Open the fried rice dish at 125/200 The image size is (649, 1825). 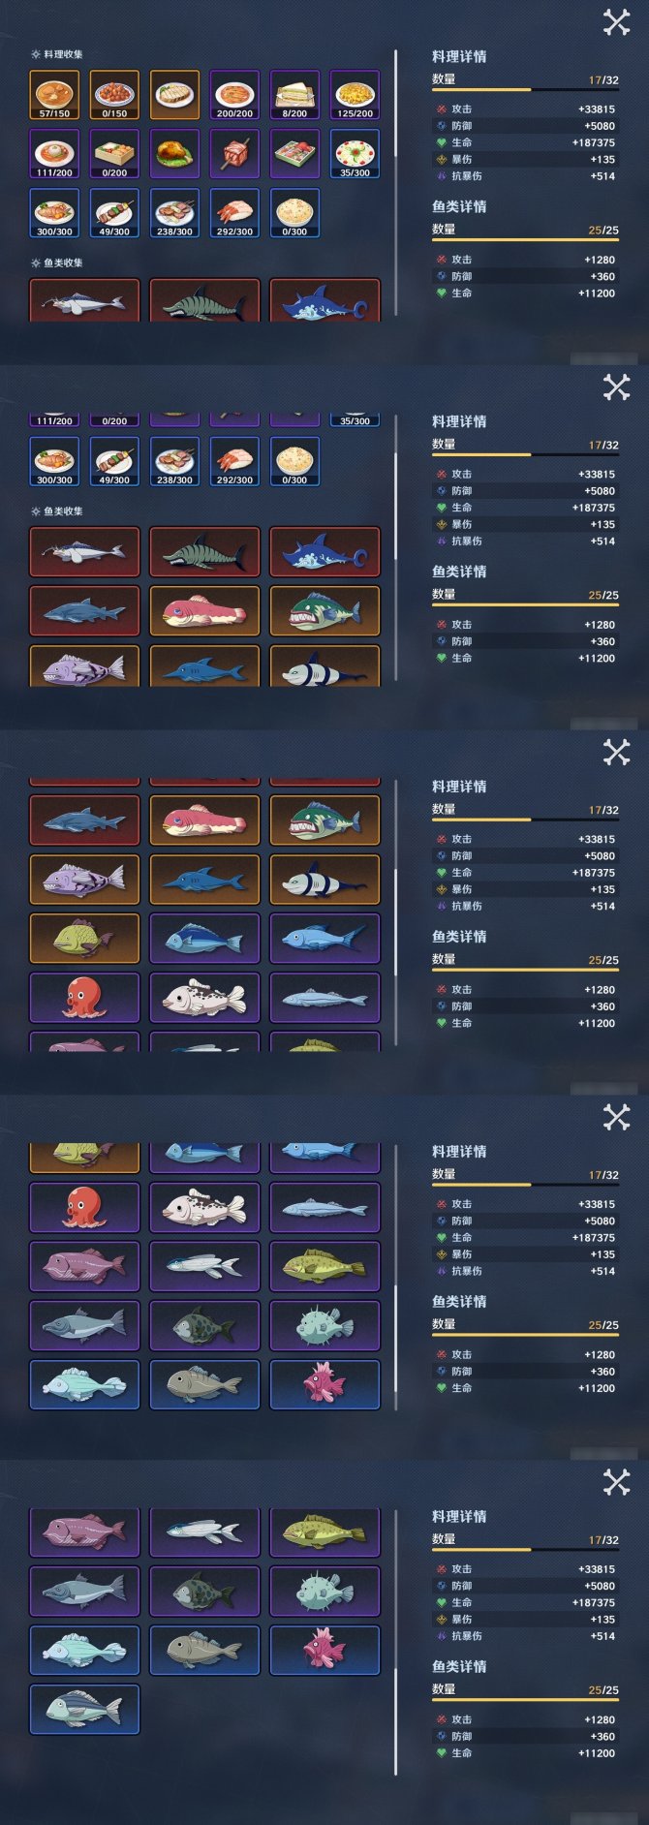355,95
